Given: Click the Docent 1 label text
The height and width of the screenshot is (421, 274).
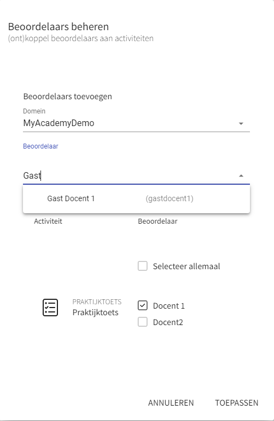Looking at the screenshot, I should point(169,306).
